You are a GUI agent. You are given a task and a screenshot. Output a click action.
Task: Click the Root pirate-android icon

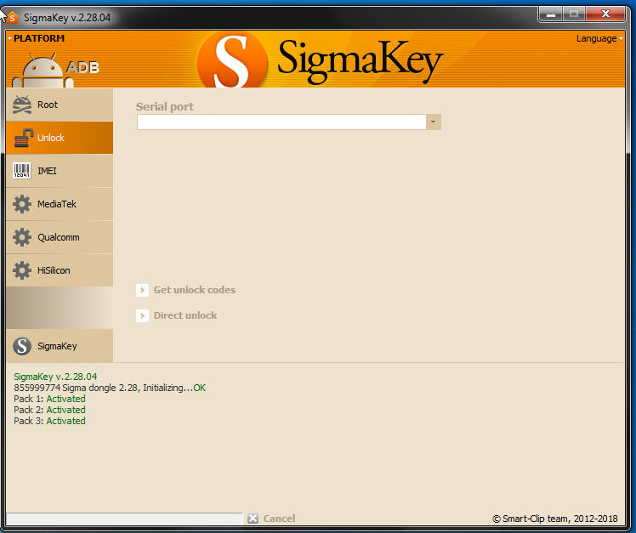(x=22, y=105)
